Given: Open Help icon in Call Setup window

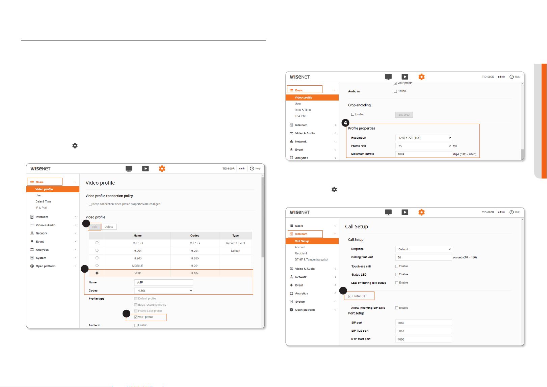Looking at the screenshot, I should pyautogui.click(x=512, y=212).
